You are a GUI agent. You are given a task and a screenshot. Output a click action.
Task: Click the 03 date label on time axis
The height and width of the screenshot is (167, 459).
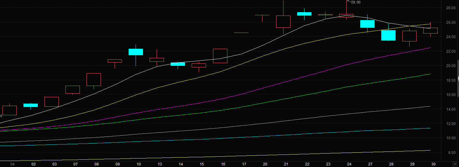coord(55,164)
